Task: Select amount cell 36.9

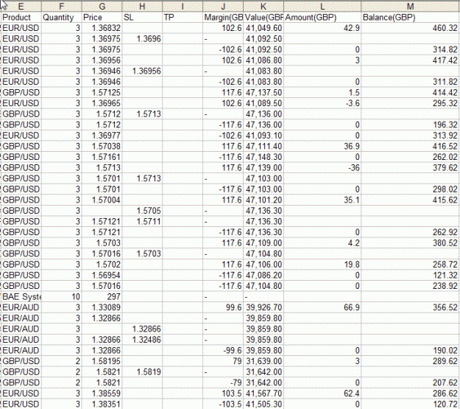Action: 322,147
